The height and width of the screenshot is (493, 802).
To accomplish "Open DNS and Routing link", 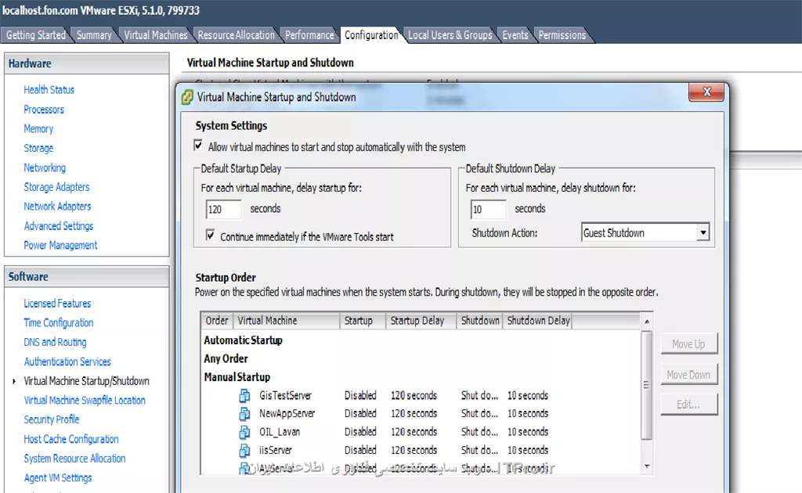I will [x=56, y=342].
